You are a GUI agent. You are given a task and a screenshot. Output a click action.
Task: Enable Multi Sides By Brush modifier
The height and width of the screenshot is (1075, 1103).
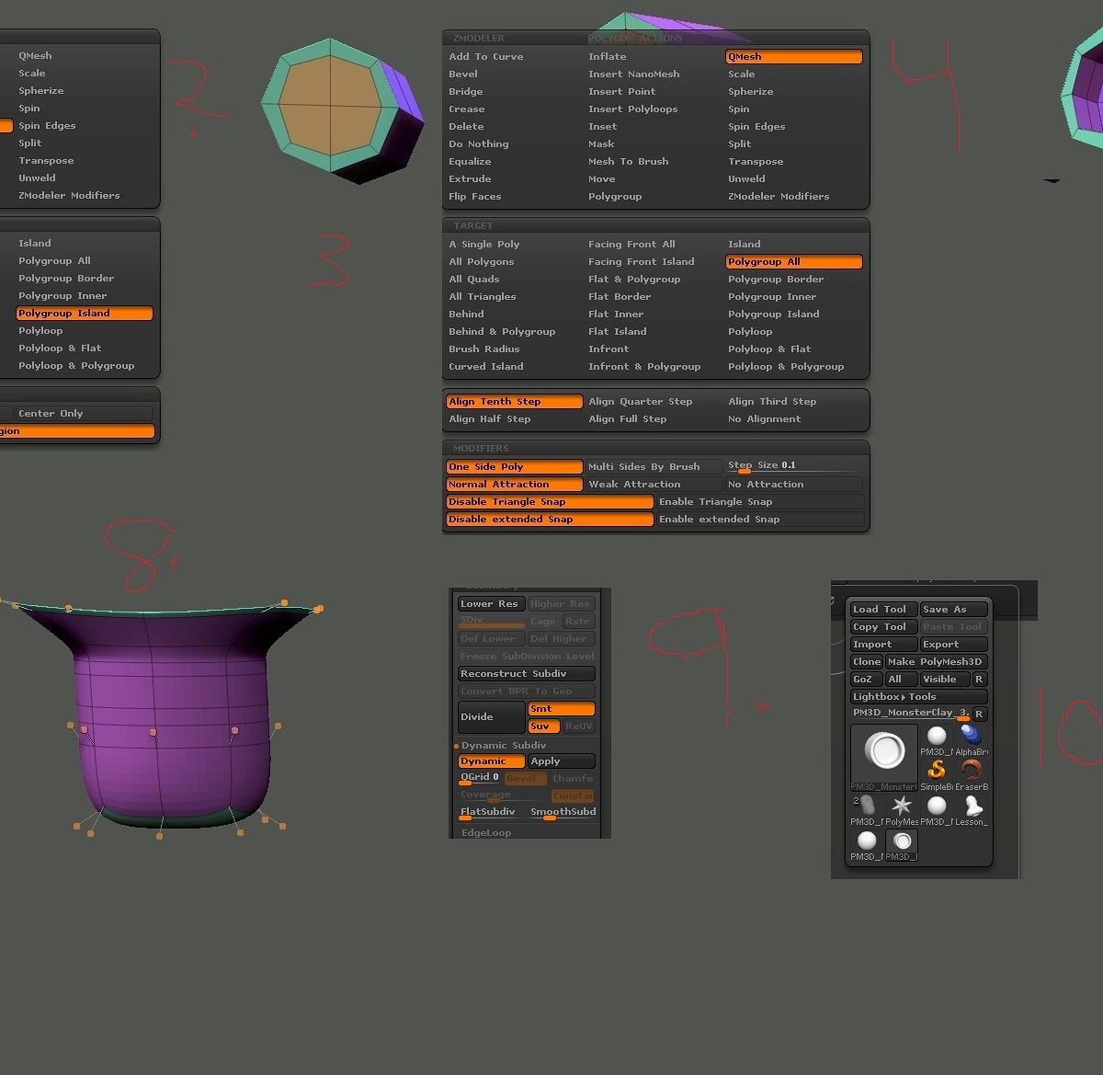click(654, 467)
